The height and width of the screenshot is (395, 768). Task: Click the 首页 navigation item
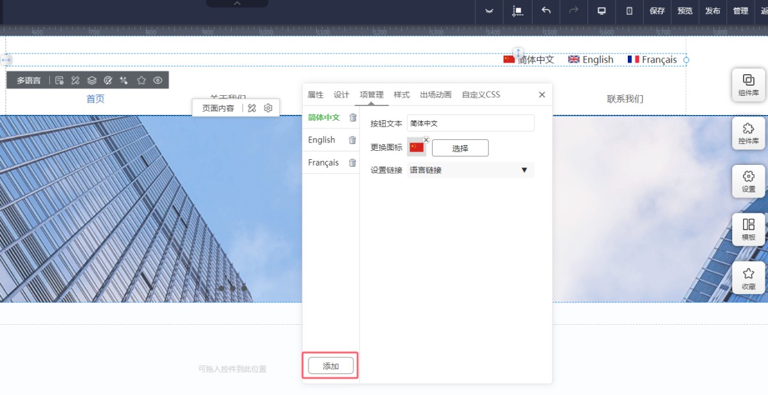pyautogui.click(x=95, y=98)
